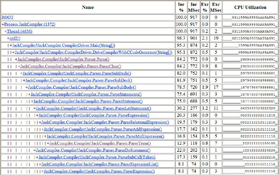279x175 pixels.
Task: Select the 16.8 Inc % cell
Action: [181, 136]
